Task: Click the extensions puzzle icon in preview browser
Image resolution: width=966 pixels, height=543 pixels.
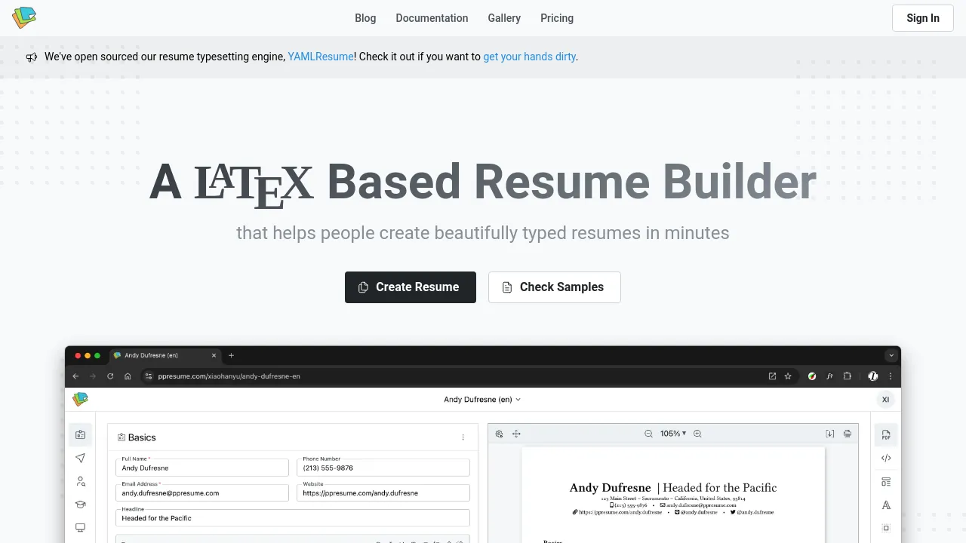Action: [847, 376]
